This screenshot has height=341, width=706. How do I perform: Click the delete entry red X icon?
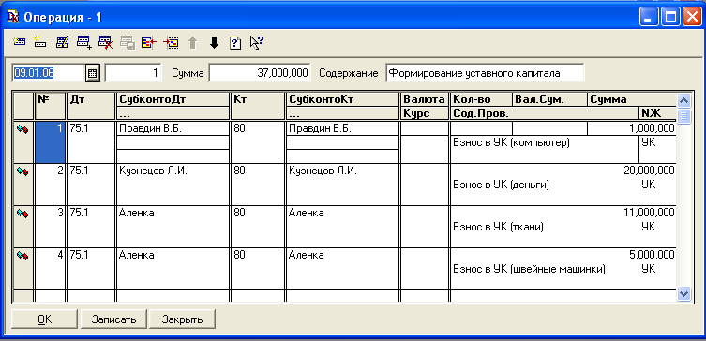(x=106, y=42)
